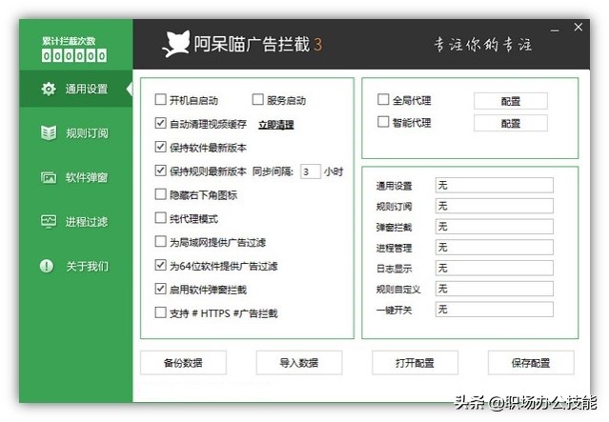Click the monitor icon beside 进程过滤
Image resolution: width=609 pixels, height=422 pixels.
(49, 221)
